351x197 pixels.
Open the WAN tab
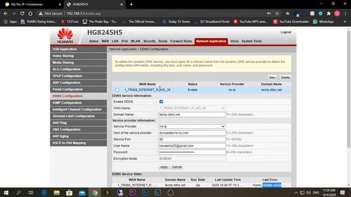(105, 41)
